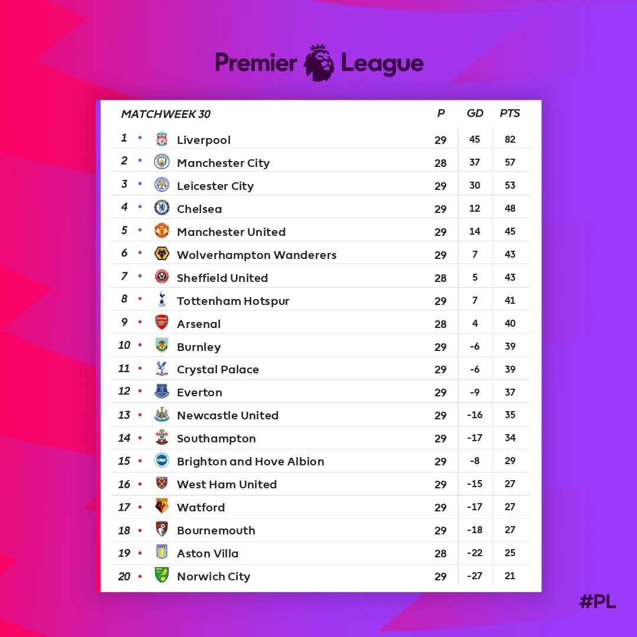The height and width of the screenshot is (637, 637).
Task: Select the Wolverhampton Wanderers wolf badge
Action: tap(162, 254)
